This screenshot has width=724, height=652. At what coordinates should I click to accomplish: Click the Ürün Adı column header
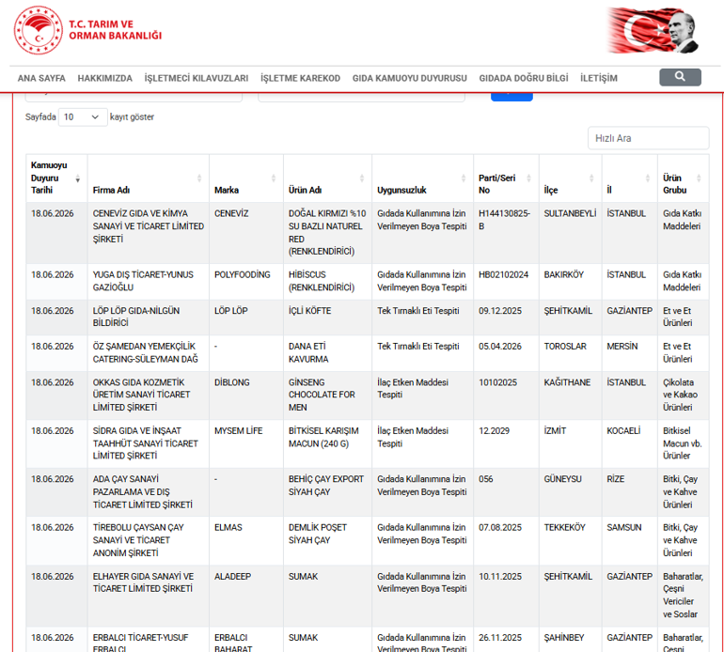pos(327,179)
